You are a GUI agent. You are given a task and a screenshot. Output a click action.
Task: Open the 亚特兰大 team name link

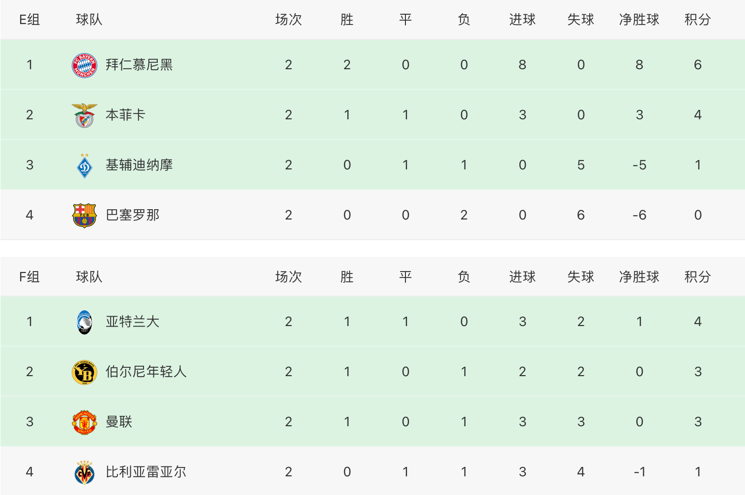click(x=133, y=322)
